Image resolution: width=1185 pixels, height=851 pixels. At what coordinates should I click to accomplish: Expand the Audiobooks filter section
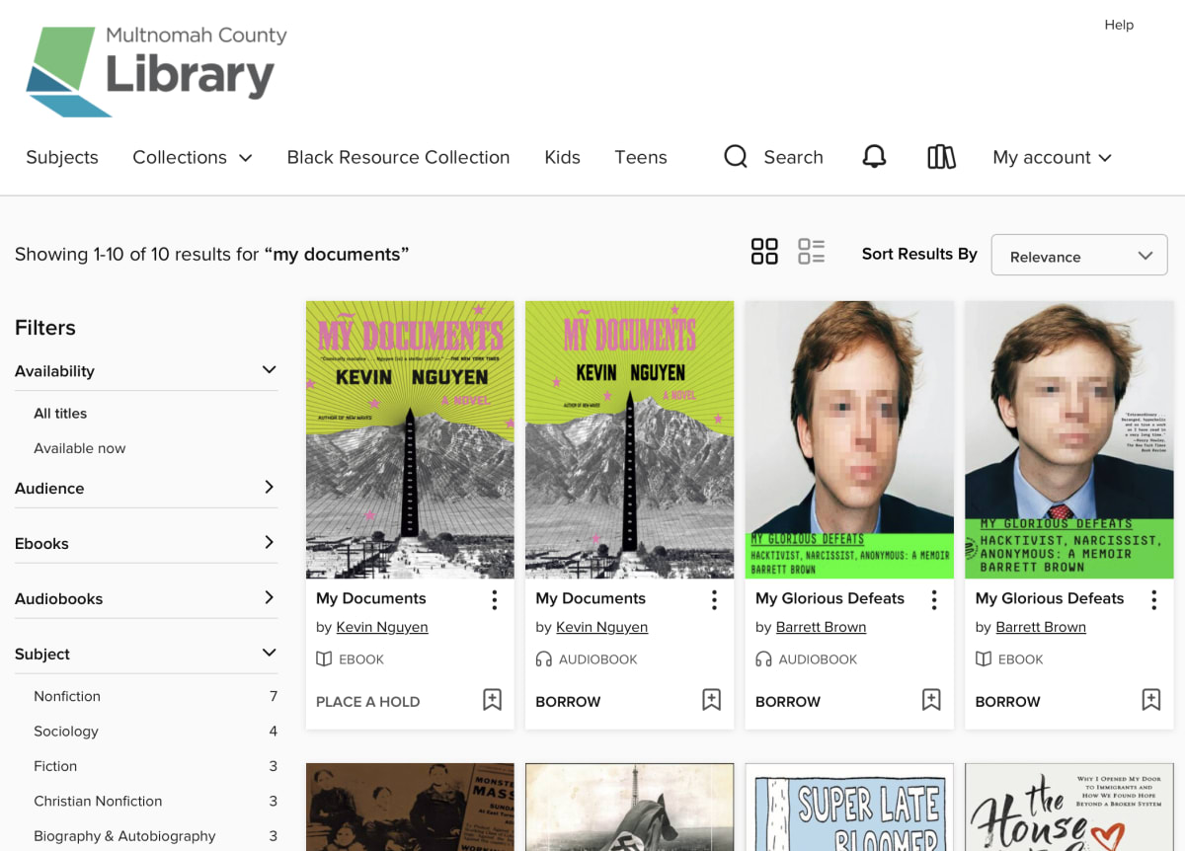click(x=146, y=598)
